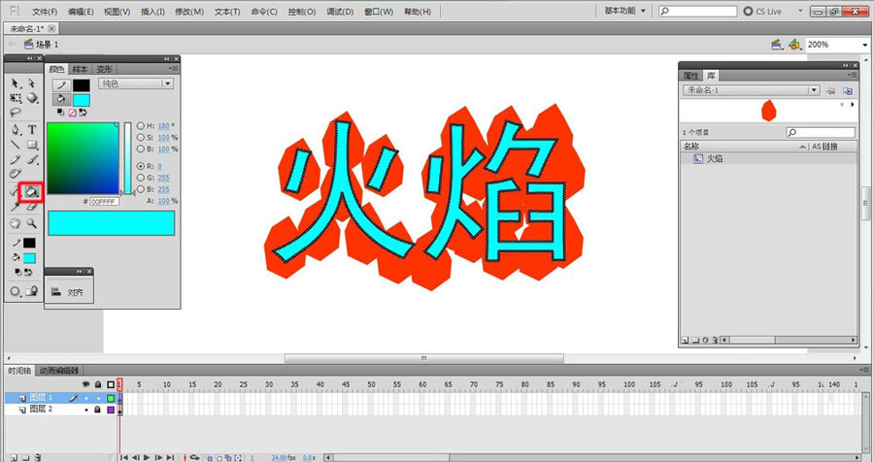Toggle show/hide all layers eye icon
Screen dimensions: 874x462
click(x=85, y=384)
